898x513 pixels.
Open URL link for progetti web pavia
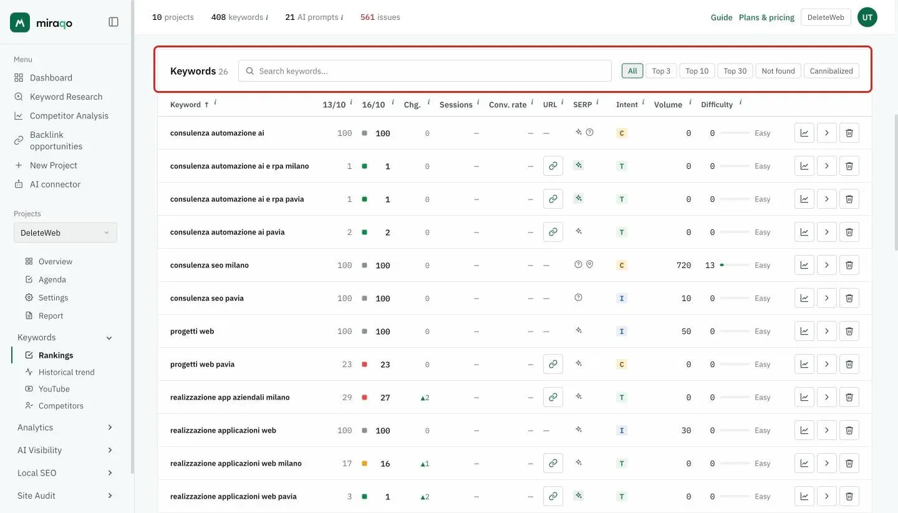[553, 364]
